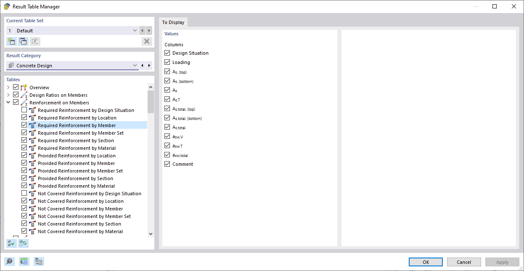This screenshot has width=524, height=271.
Task: Invert the table selection
Action: tap(23, 243)
